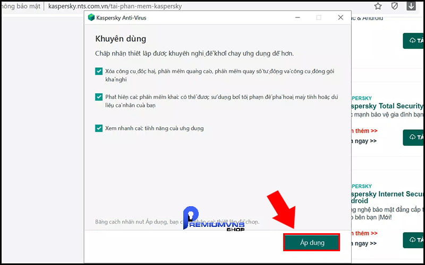Screen dimensions: 425x265
Task: Toggle the 'Phát hiện các phần mềm khác' checkbox
Action: pos(99,97)
